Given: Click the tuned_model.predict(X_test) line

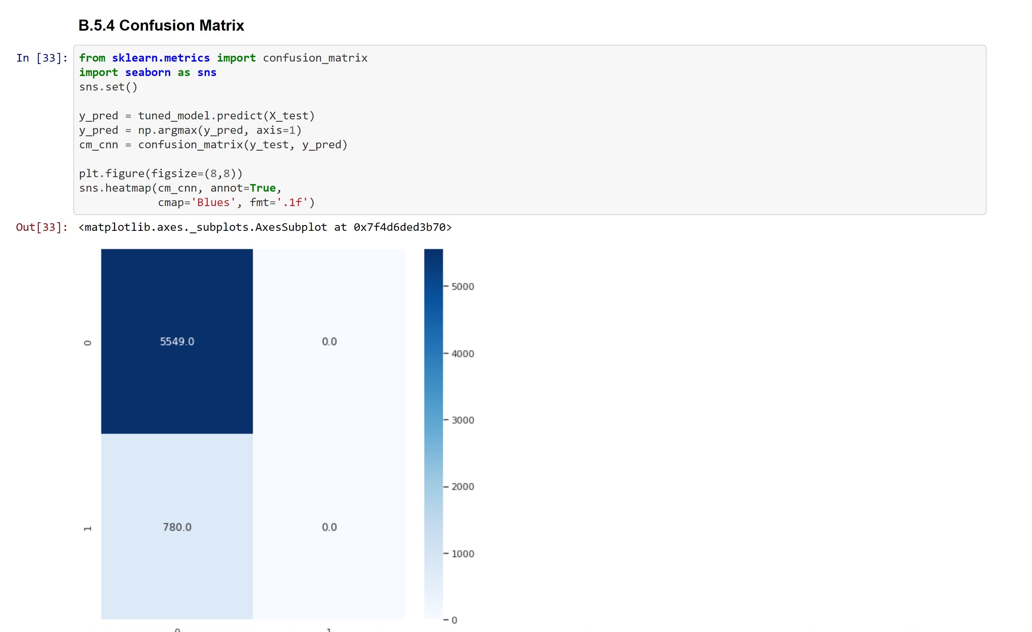Looking at the screenshot, I should pos(197,116).
